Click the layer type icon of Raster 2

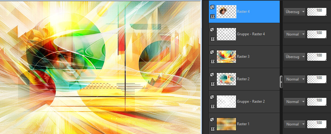tap(212, 74)
